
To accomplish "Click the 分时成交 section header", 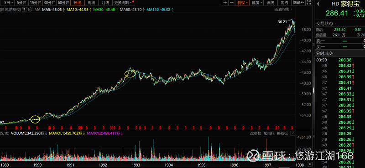I will (324, 53).
